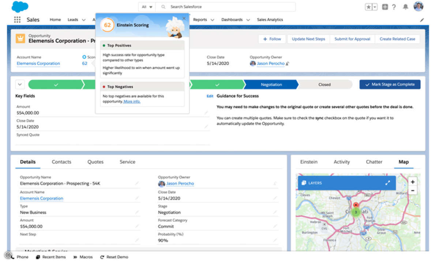Zoom out on the map
This screenshot has width=439, height=263.
[413, 191]
